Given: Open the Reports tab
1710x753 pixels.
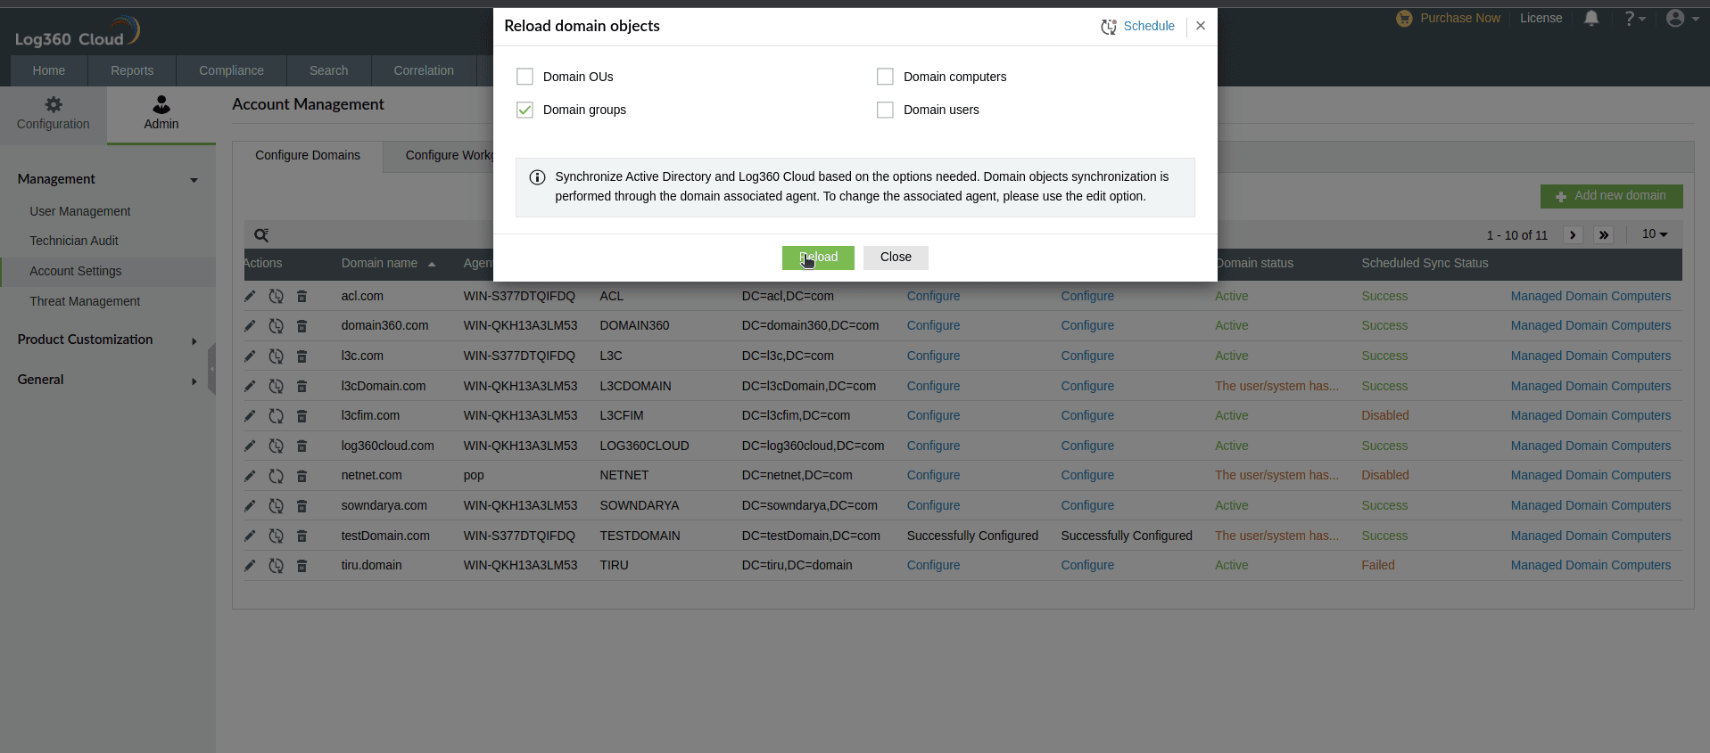Looking at the screenshot, I should [132, 70].
